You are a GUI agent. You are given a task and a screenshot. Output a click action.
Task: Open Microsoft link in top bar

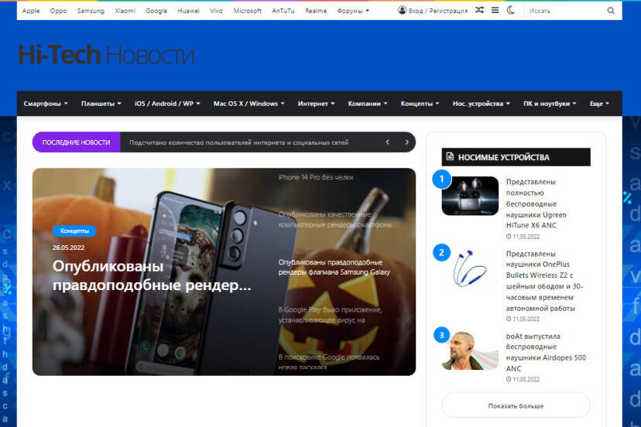(247, 11)
